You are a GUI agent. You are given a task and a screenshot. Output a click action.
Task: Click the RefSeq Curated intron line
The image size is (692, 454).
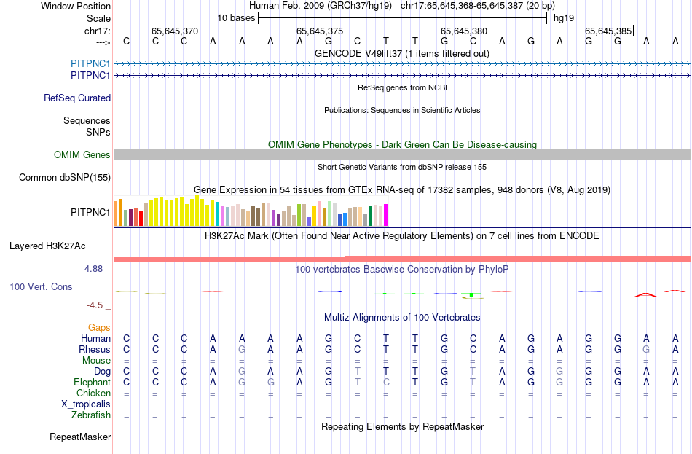pos(403,98)
